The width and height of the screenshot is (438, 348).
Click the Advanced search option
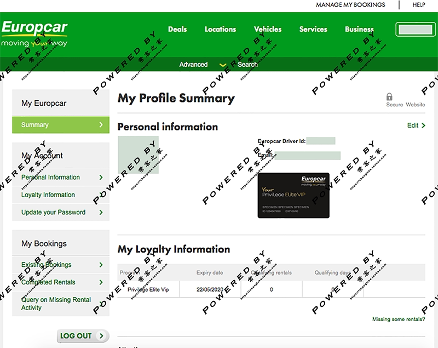[193, 65]
